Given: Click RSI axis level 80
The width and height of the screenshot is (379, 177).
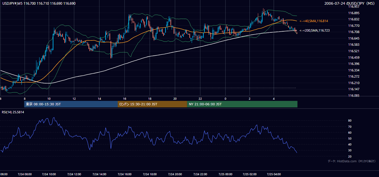Looking at the screenshot, I should click(350, 121).
